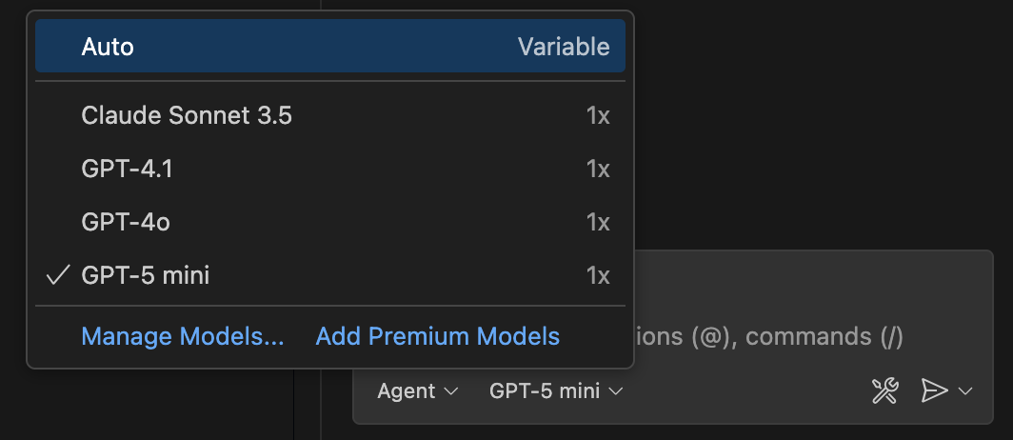Expand the send options chevron
1013x440 pixels.
tap(965, 390)
